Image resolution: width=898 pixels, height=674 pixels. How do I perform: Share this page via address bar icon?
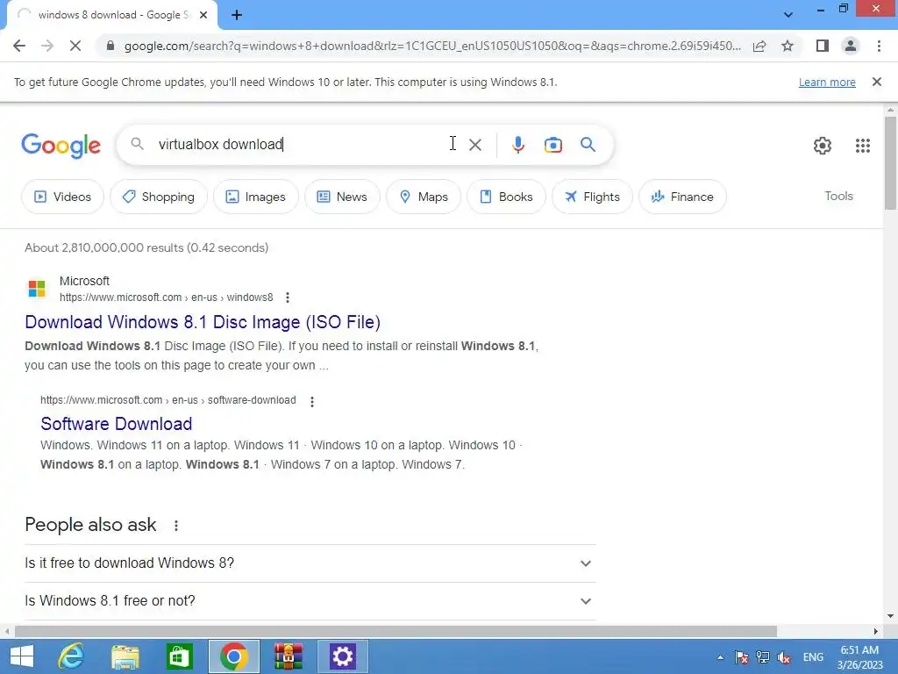(759, 46)
